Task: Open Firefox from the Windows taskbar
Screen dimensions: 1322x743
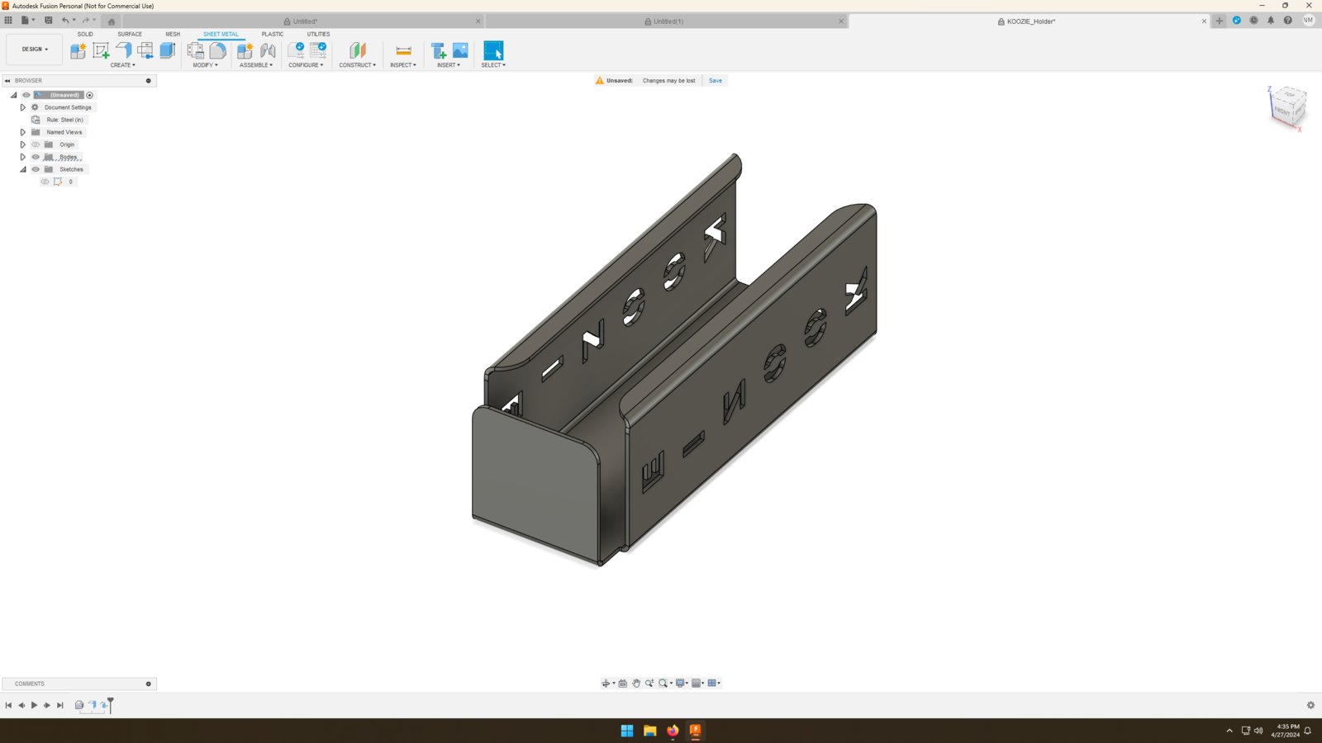Action: point(673,731)
